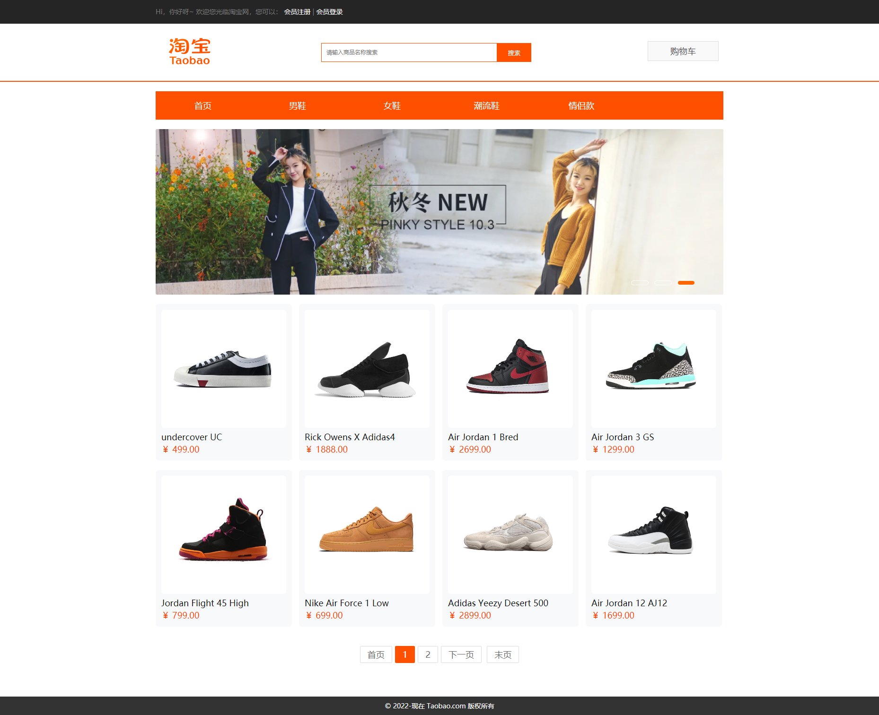This screenshot has height=715, width=879.
Task: Open the Air Jordan 12 AJ12 shoe image
Action: pyautogui.click(x=654, y=535)
